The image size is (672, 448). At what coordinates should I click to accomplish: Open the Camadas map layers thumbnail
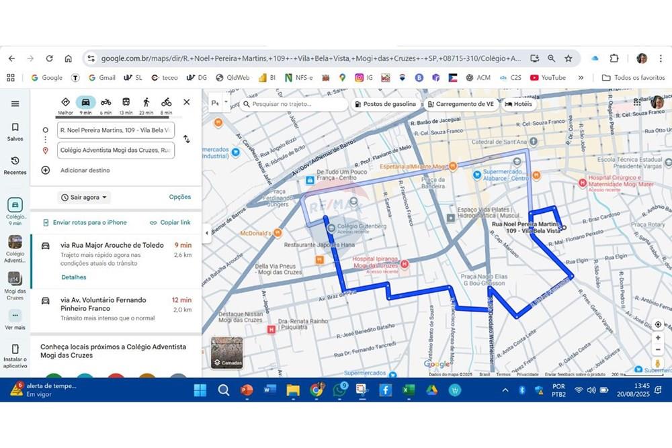tap(226, 352)
